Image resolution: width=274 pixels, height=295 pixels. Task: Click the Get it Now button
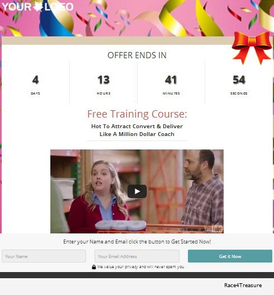coord(230,256)
